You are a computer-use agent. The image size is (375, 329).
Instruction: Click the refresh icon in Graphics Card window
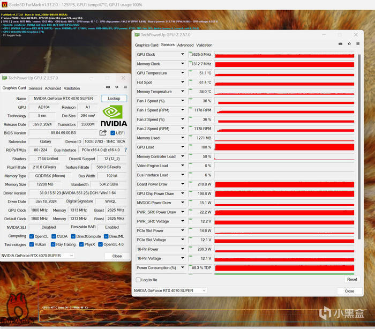click(x=117, y=87)
